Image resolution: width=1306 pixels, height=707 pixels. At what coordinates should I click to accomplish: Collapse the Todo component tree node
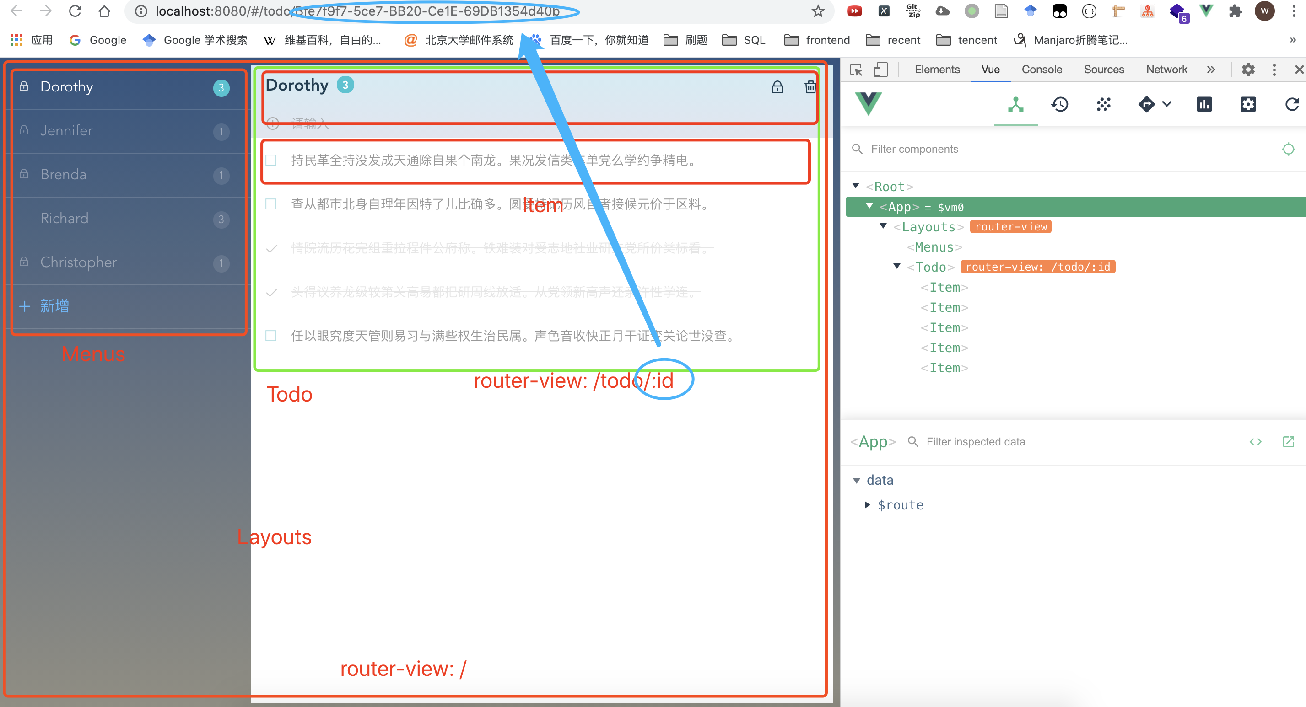897,266
